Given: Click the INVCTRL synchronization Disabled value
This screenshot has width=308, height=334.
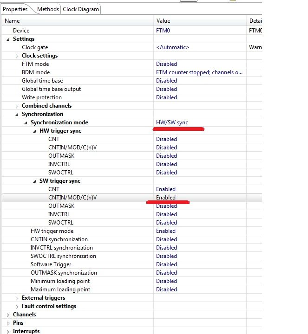Looking at the screenshot, I should 166,248.
